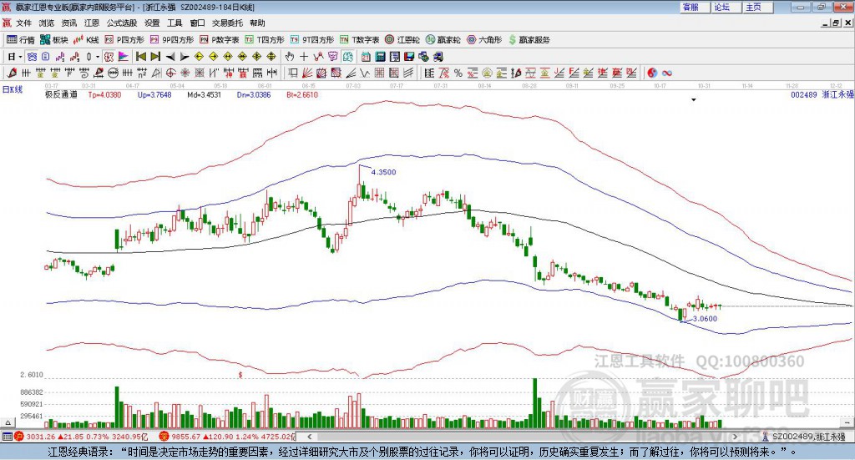Open the 帮助 menu

pyautogui.click(x=257, y=23)
